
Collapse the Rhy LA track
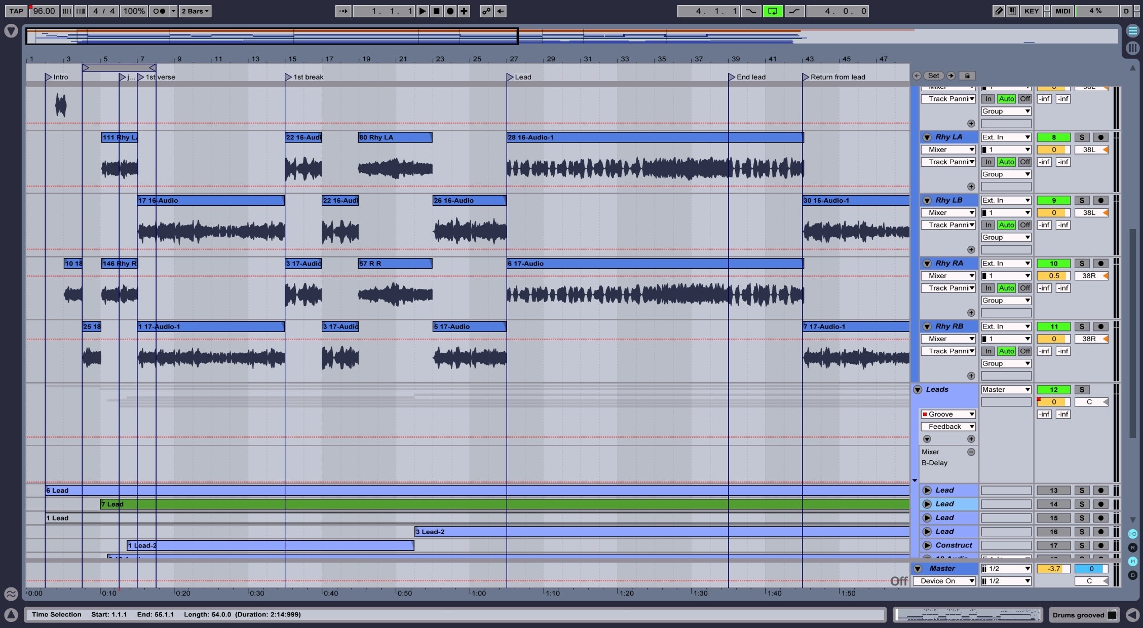coord(927,137)
